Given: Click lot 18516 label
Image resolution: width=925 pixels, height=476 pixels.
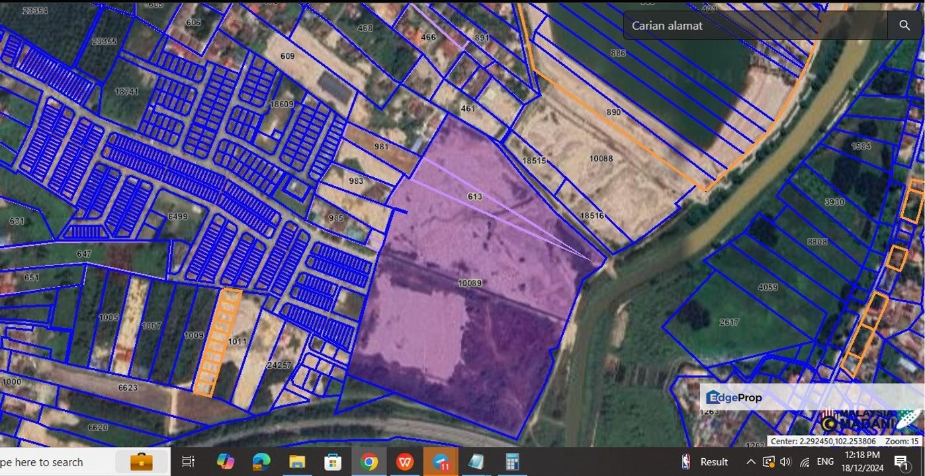Looking at the screenshot, I should (592, 216).
